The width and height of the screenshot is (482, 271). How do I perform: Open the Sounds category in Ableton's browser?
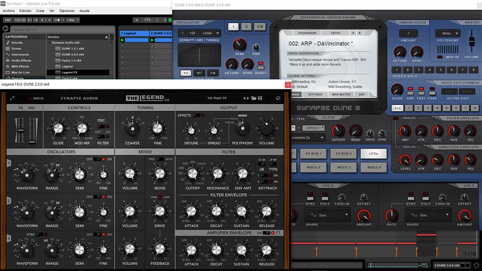pyautogui.click(x=17, y=43)
